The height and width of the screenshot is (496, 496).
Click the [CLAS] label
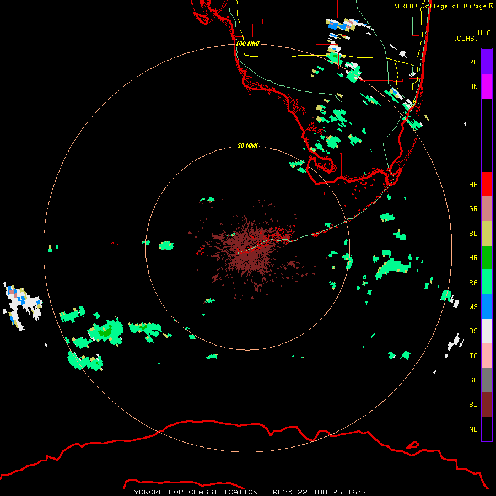(x=466, y=39)
